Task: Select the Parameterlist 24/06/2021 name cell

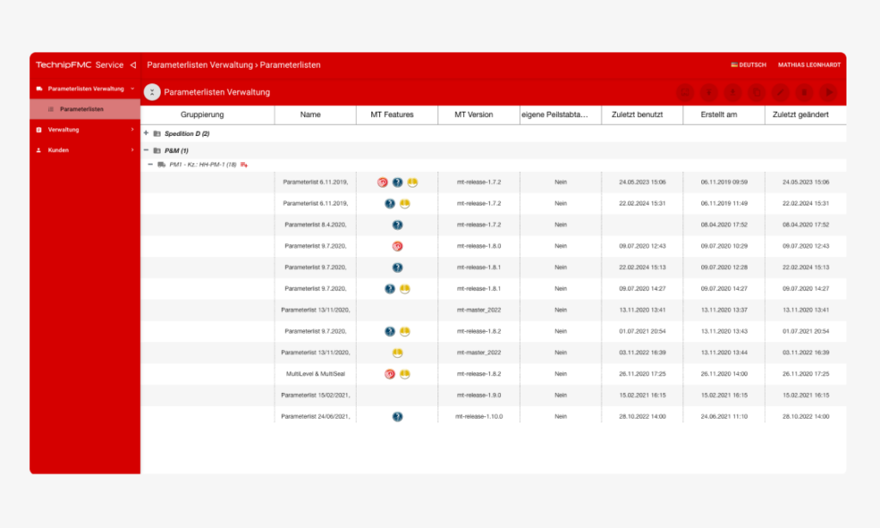Action: click(x=315, y=417)
